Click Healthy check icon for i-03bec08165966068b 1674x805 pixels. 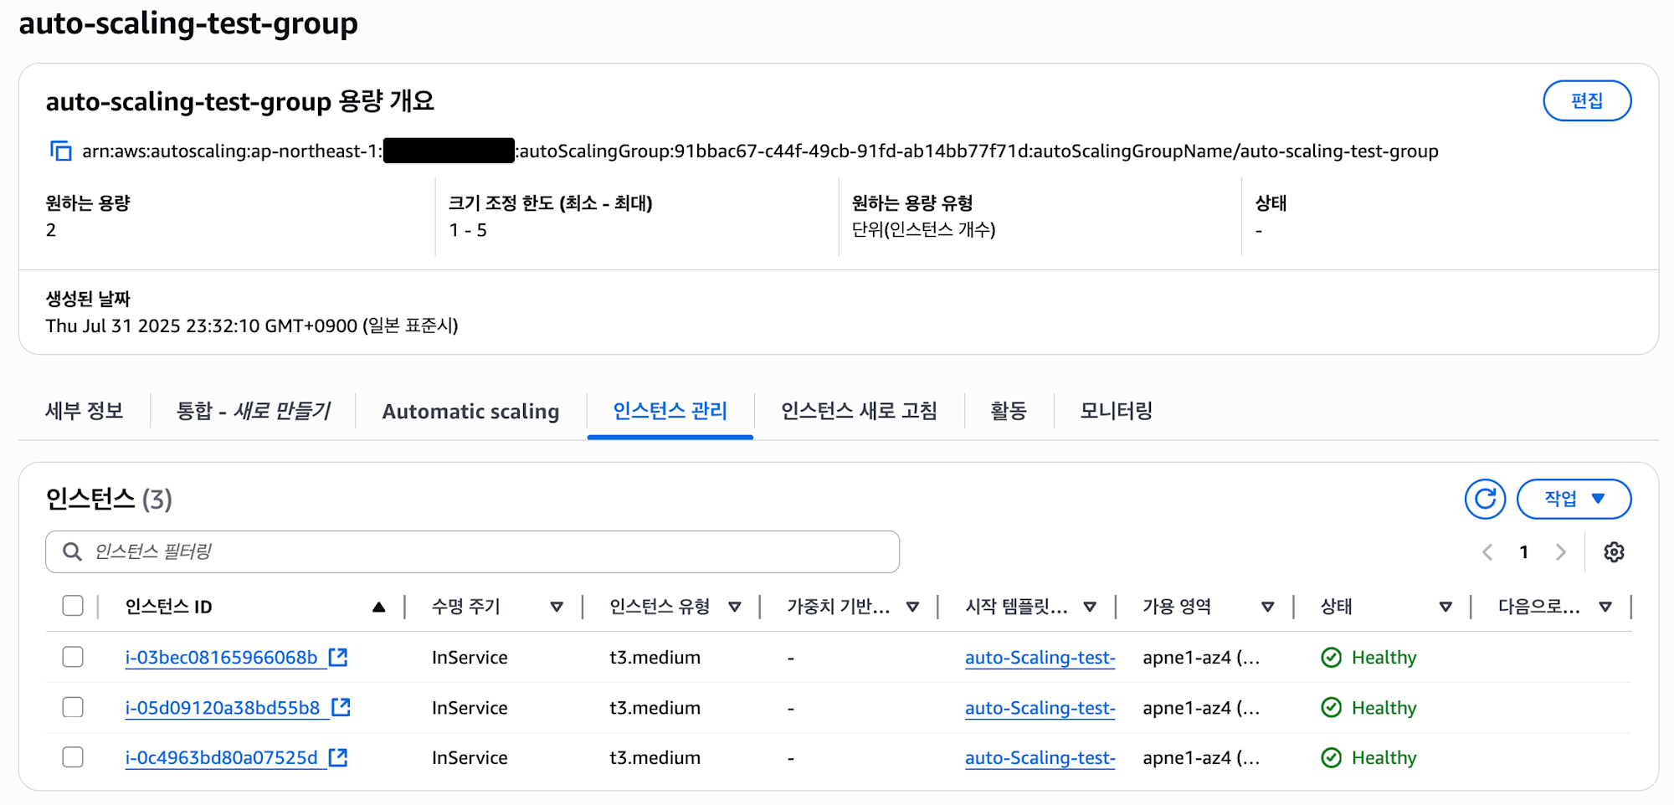tap(1331, 658)
